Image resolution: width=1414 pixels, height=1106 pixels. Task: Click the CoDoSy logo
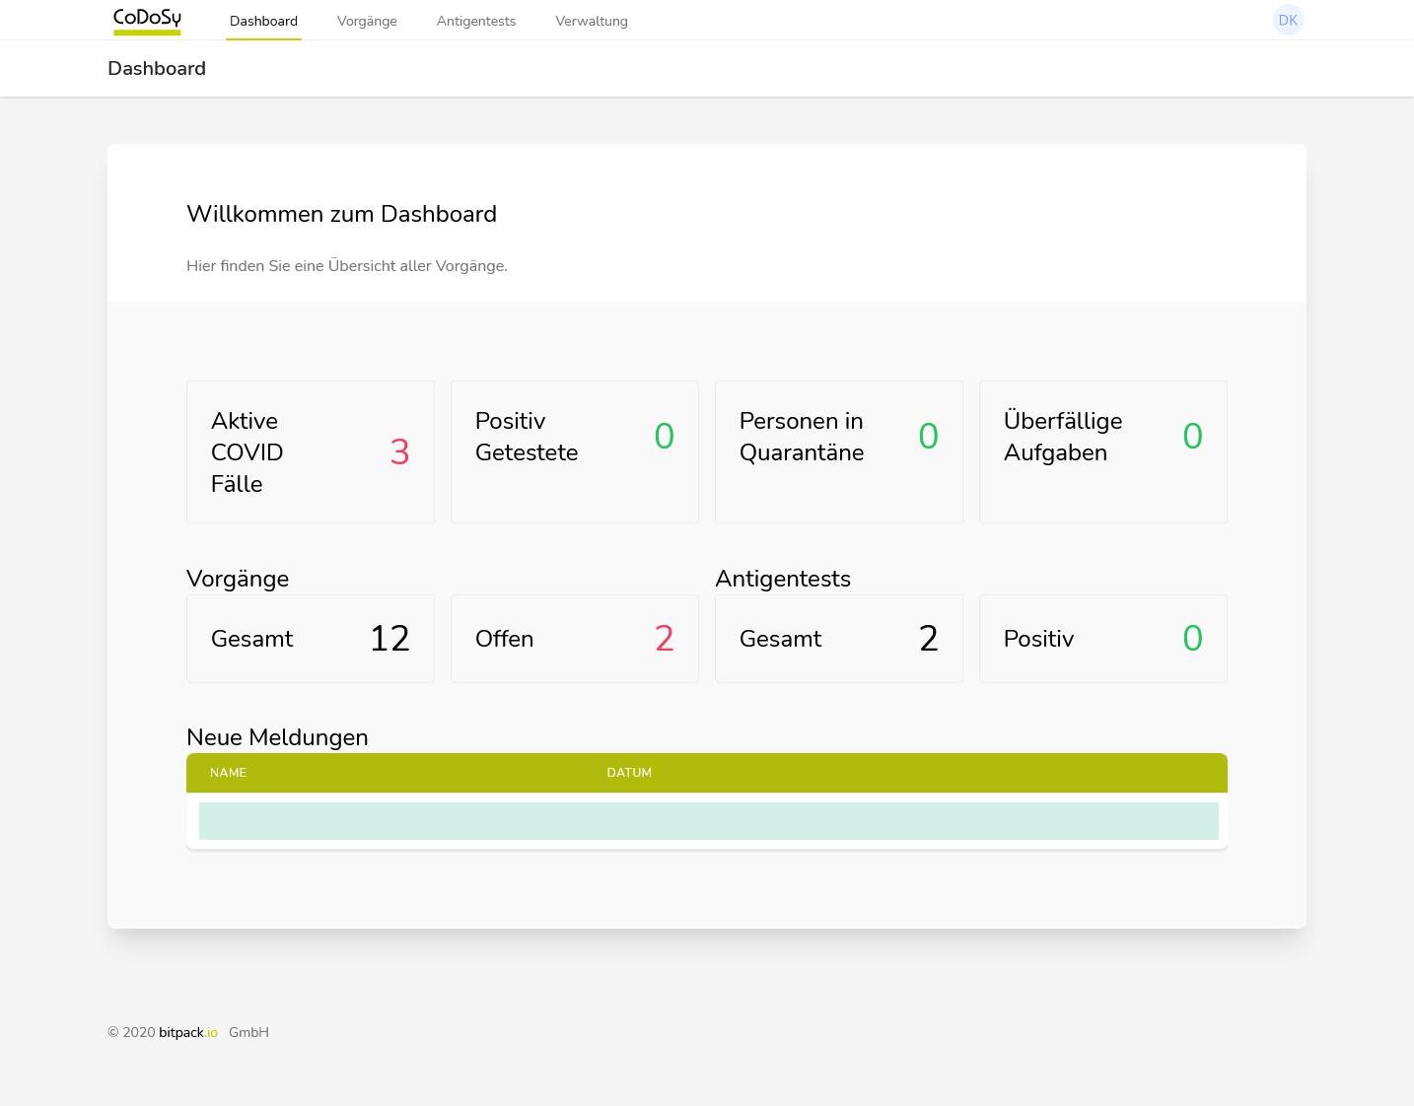tap(146, 20)
